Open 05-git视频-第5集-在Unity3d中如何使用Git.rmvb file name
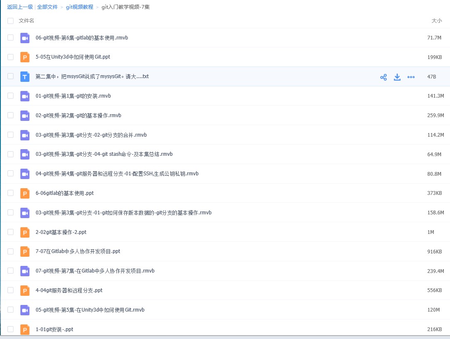The width and height of the screenshot is (450, 339). [90, 310]
